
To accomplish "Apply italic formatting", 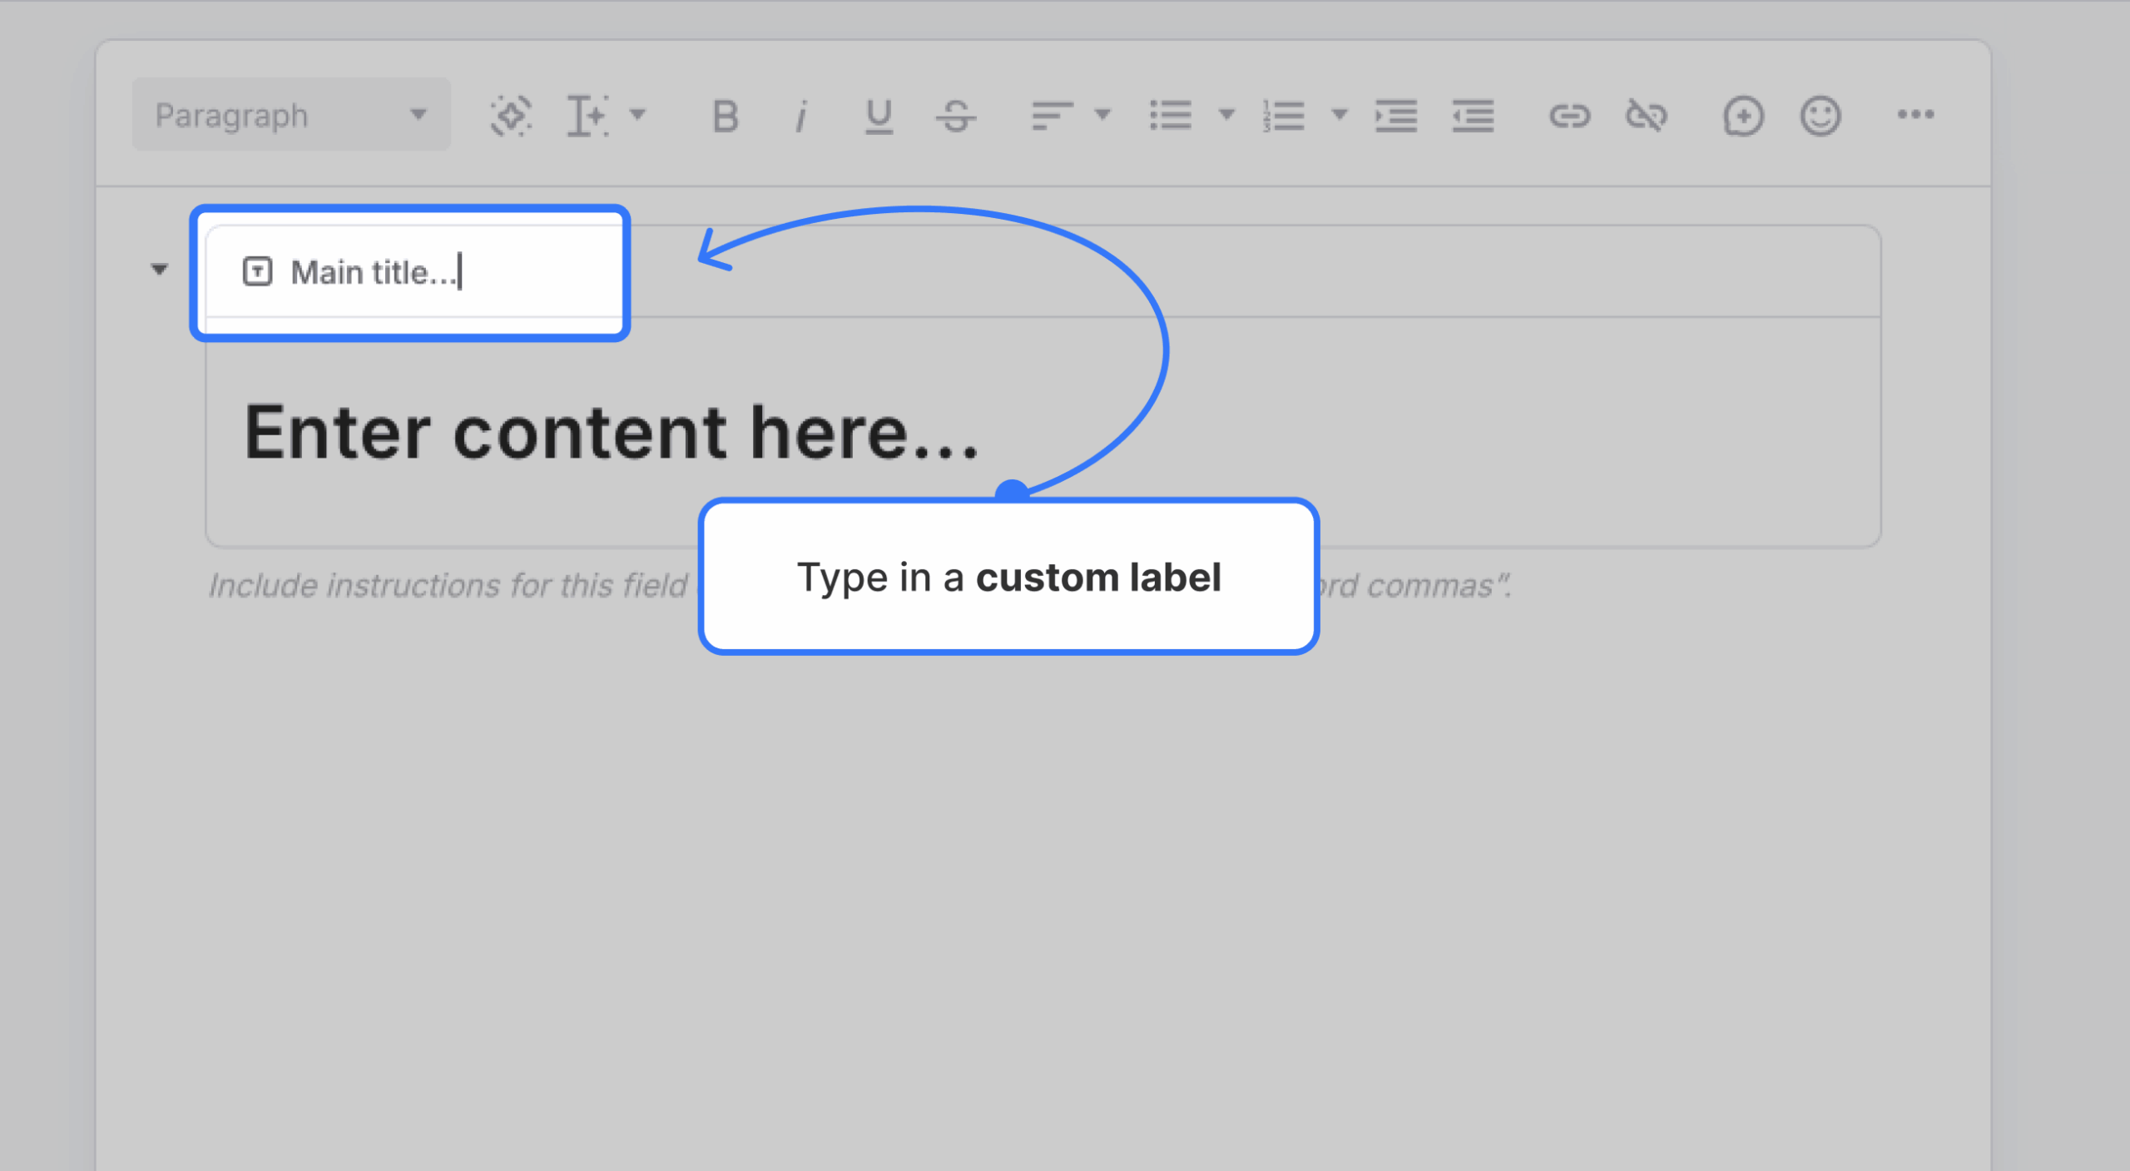I will click(x=801, y=116).
